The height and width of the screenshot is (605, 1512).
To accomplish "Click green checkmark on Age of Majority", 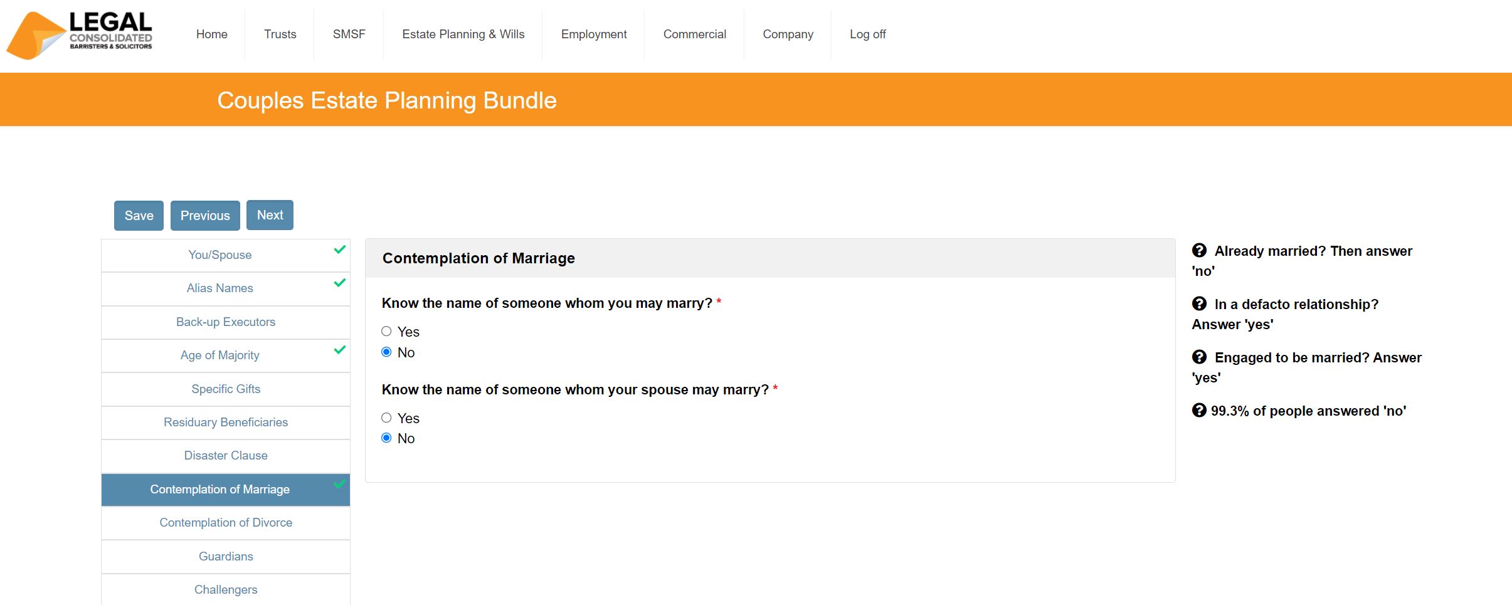I will click(x=340, y=350).
